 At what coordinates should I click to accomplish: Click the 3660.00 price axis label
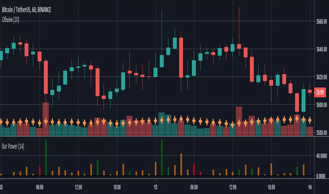[321, 22]
